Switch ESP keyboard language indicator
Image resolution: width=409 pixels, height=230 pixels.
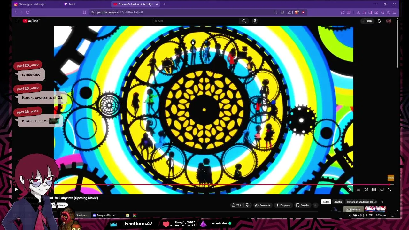pyautogui.click(x=371, y=215)
